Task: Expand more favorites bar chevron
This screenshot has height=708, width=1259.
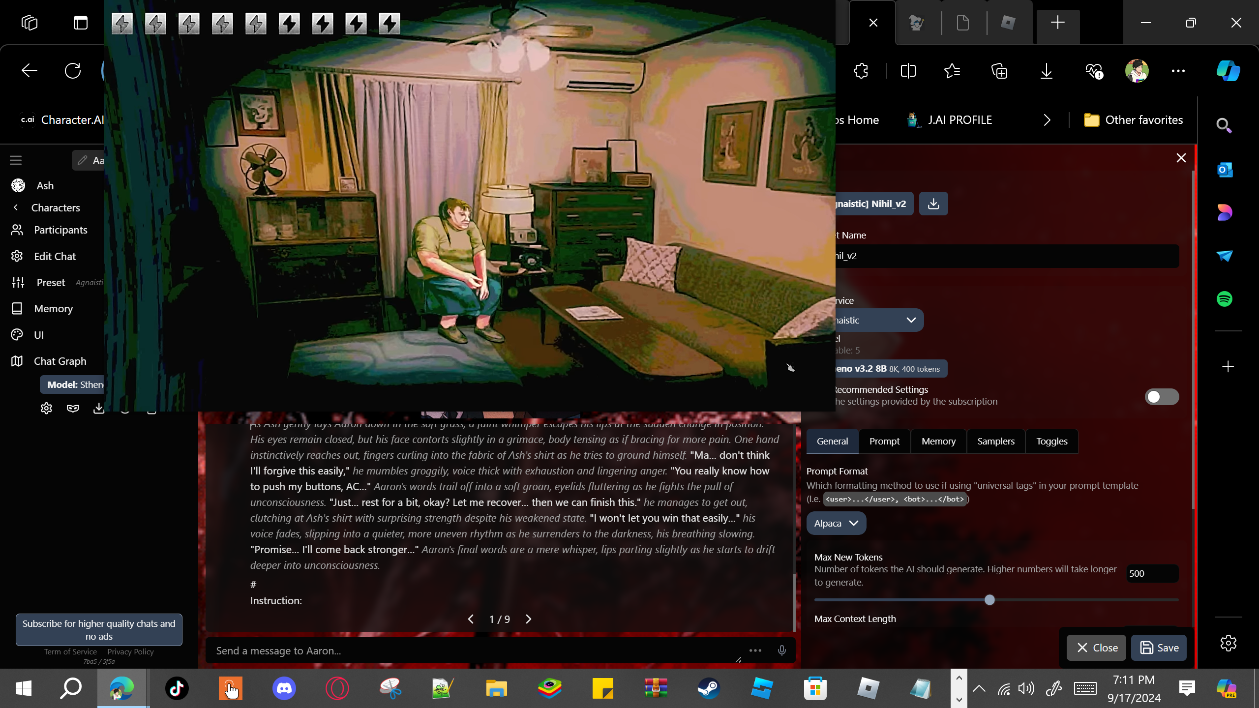Action: pyautogui.click(x=1047, y=120)
